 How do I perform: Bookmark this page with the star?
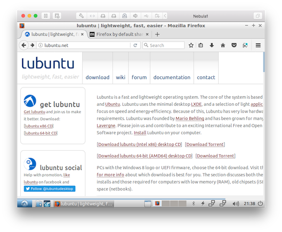[x=191, y=45]
